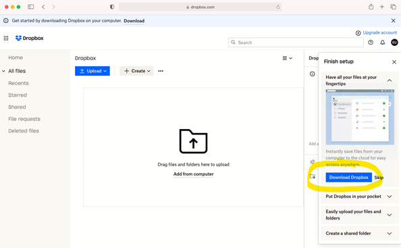Click the three-dots more actions button
The image size is (401, 248).
pyautogui.click(x=161, y=71)
